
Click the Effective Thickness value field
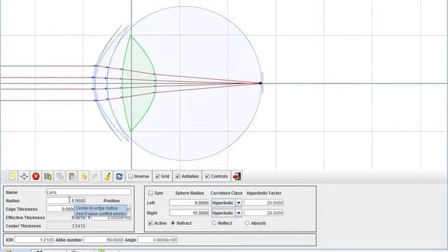(66, 218)
